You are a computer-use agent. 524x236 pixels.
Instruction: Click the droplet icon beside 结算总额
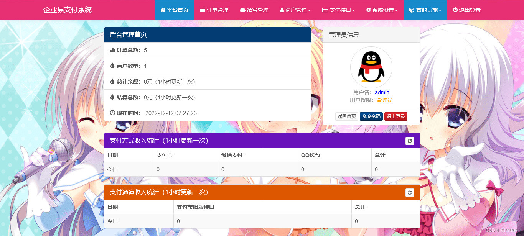(112, 97)
